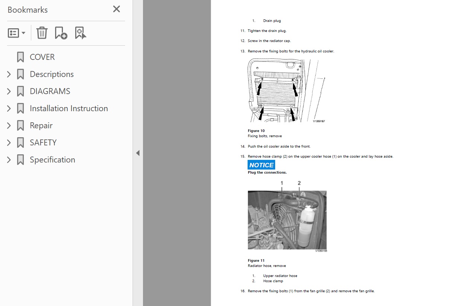Add a new bookmark with plus icon
The image size is (471, 306).
tap(61, 33)
